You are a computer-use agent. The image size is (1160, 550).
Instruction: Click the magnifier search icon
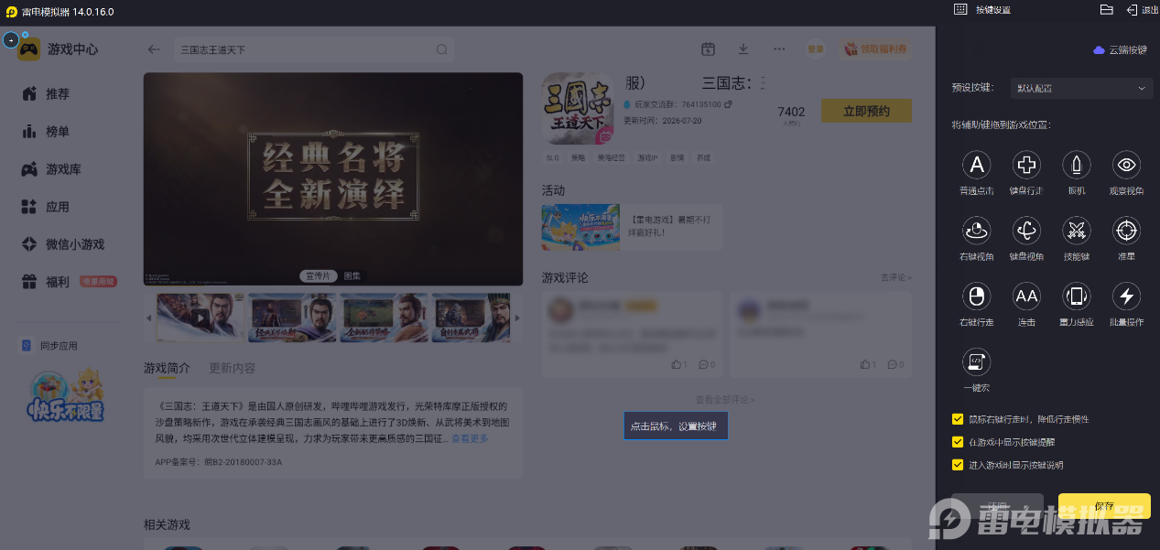tap(442, 49)
